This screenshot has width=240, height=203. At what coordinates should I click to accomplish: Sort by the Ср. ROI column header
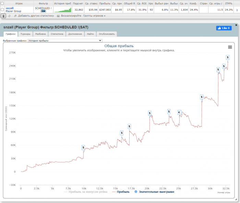point(142,3)
